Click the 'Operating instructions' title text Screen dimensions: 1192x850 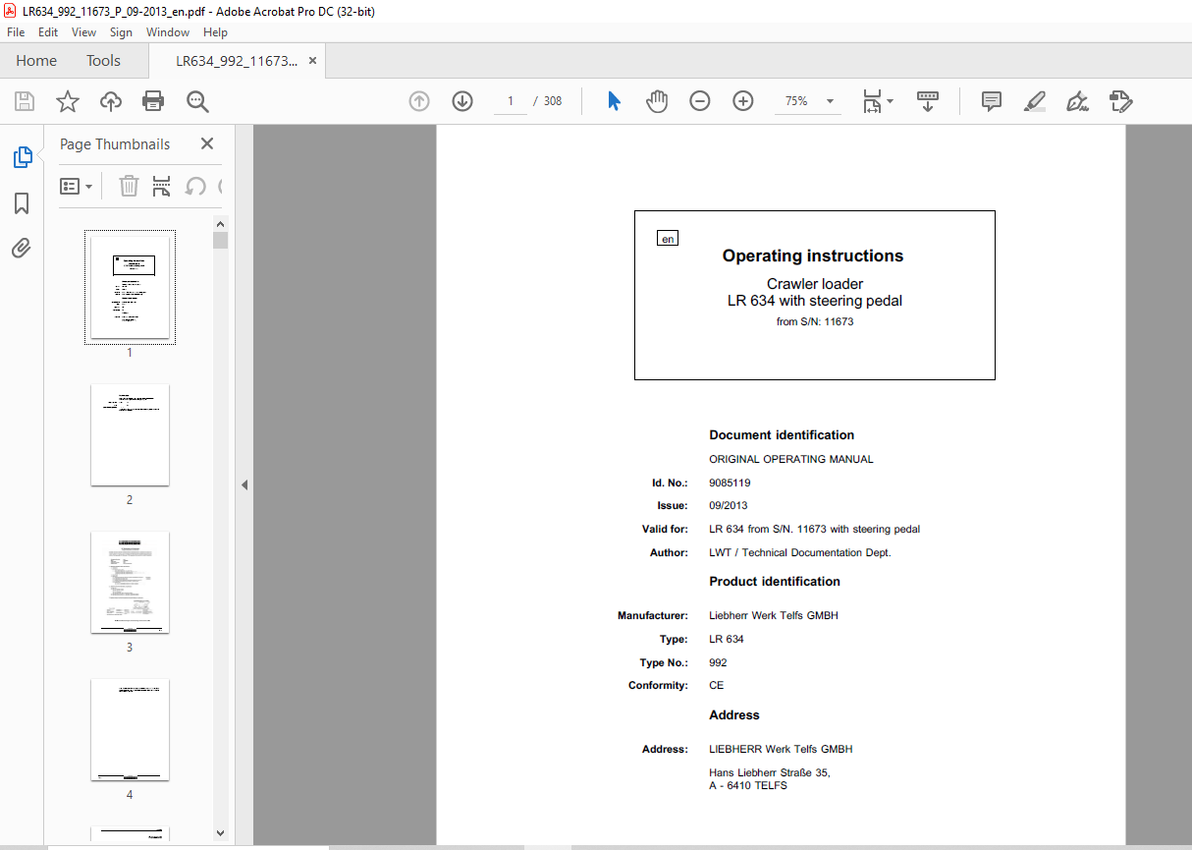813,255
